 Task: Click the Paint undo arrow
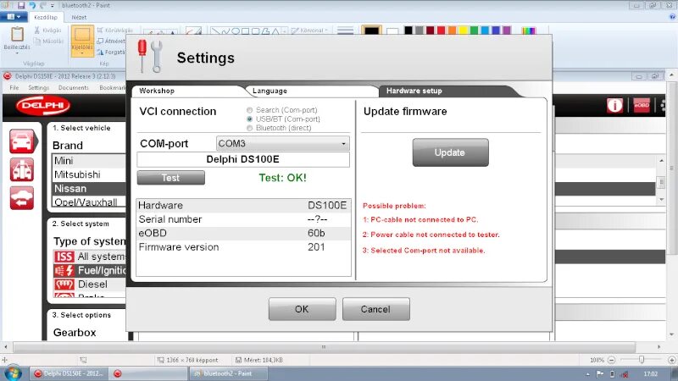pyautogui.click(x=32, y=5)
